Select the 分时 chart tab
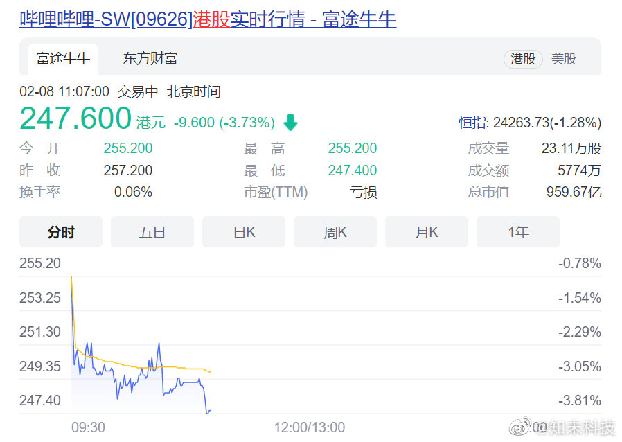Image resolution: width=622 pixels, height=442 pixels. pyautogui.click(x=61, y=231)
